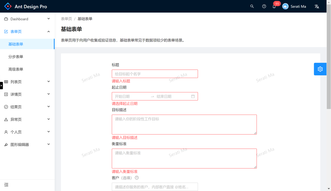Viewport: 331px width, 191px height.
Task: Click the 异常页 warning triangle icon
Action: click(x=6, y=120)
